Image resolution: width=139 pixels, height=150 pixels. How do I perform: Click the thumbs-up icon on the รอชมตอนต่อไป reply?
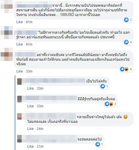pos(97,144)
